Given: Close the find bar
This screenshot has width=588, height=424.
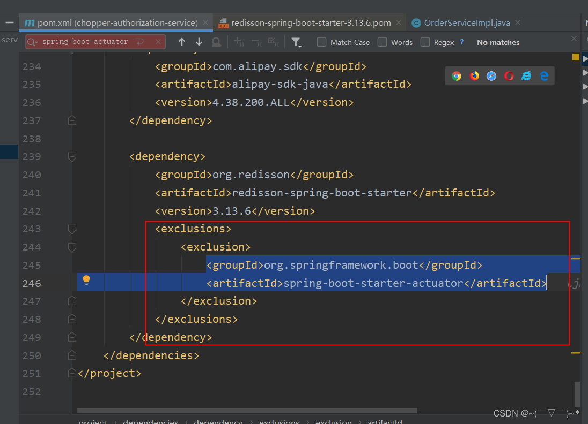Looking at the screenshot, I should coord(574,39).
